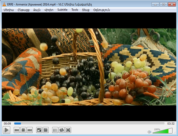The height and width of the screenshot is (136, 178).
Task: Open the Տեսք view menu
Action: [x=86, y=10]
